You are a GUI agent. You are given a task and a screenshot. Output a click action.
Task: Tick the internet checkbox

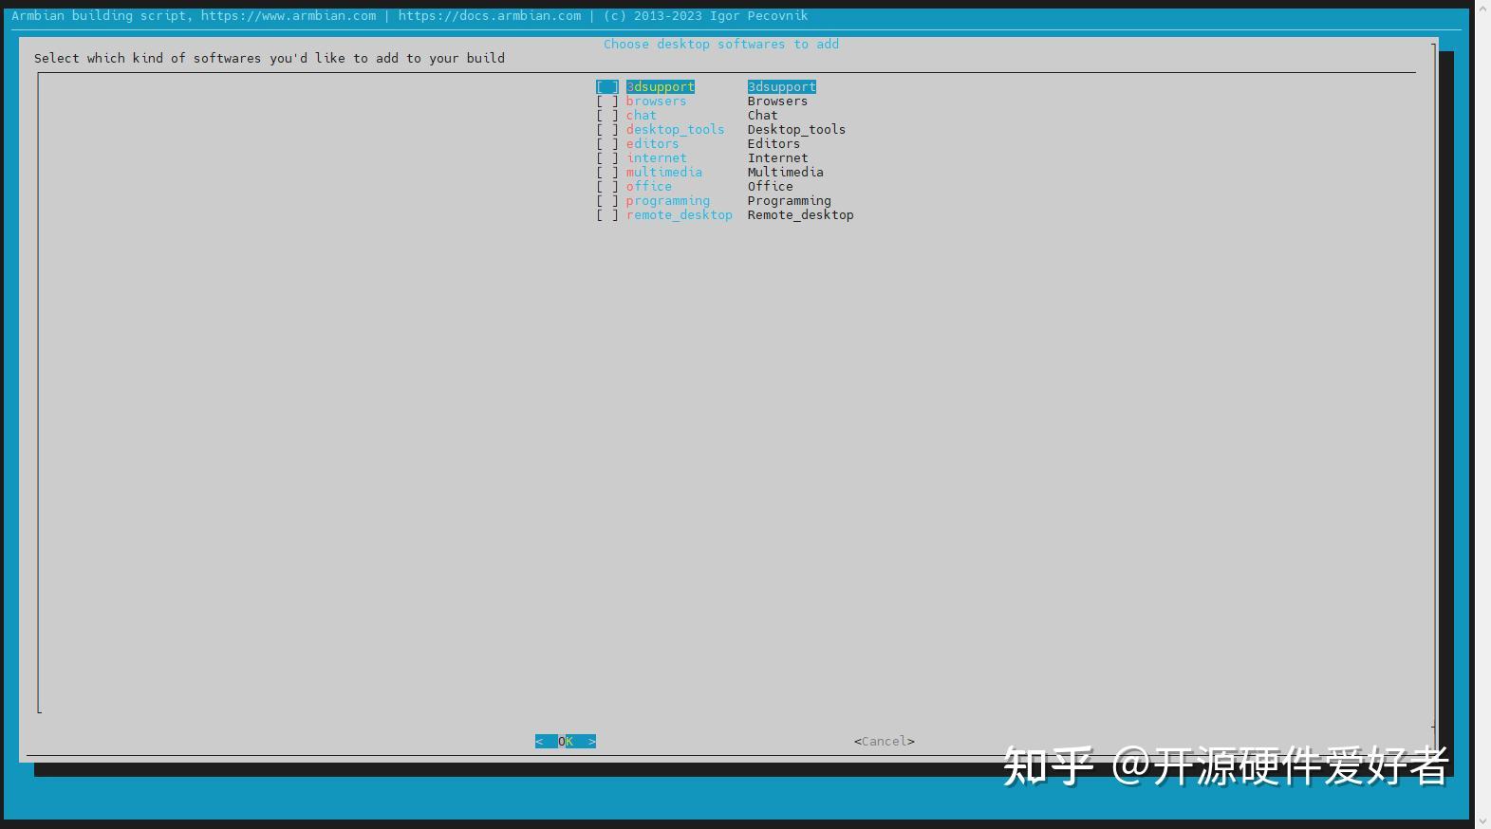click(x=607, y=158)
